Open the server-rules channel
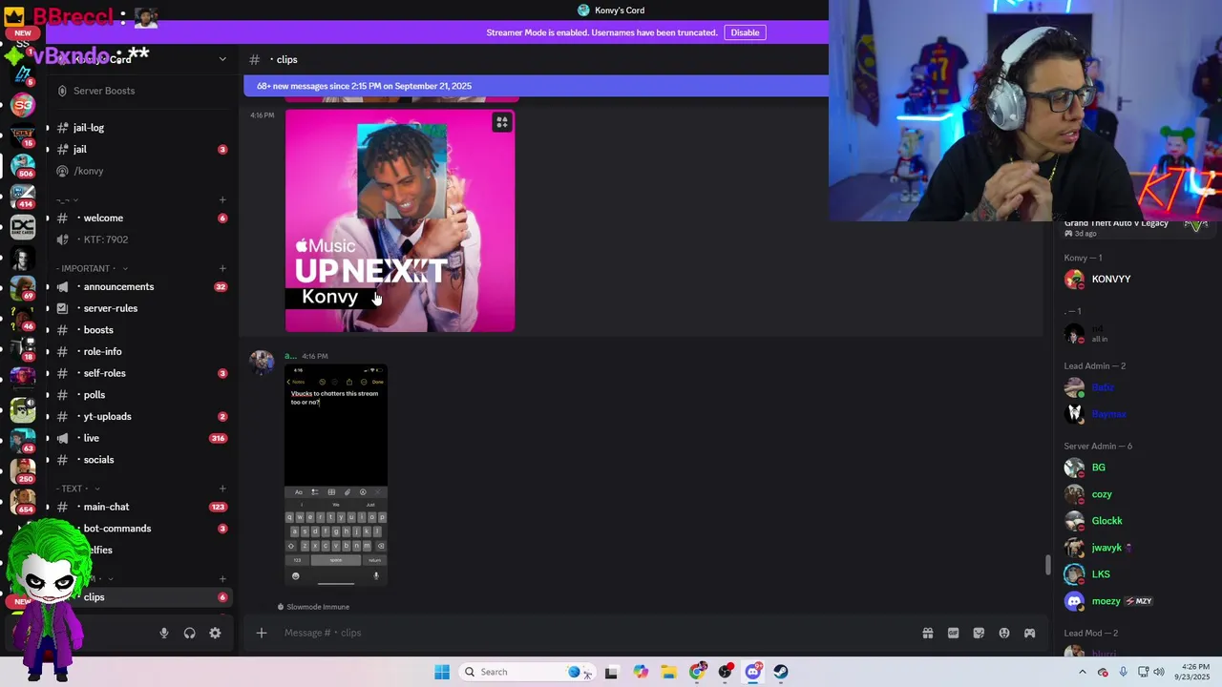This screenshot has height=687, width=1222. (142, 308)
